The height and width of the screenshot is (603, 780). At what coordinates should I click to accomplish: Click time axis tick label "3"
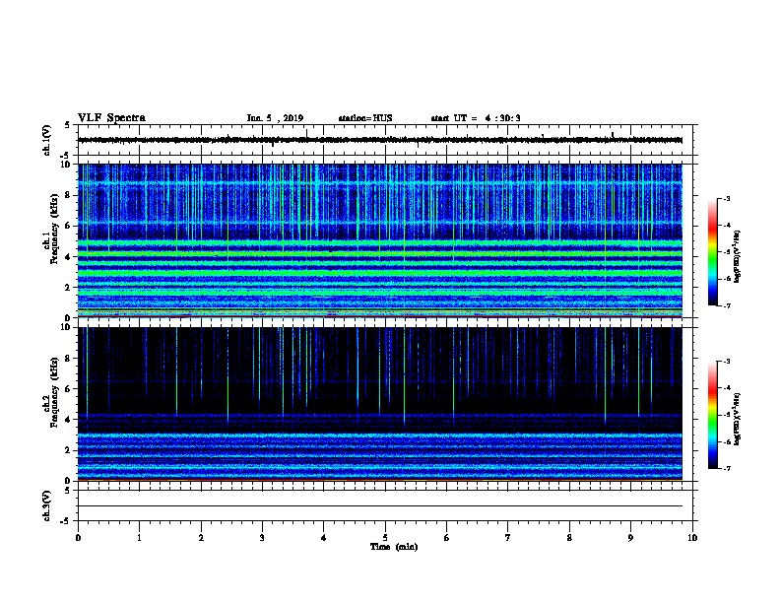[262, 538]
